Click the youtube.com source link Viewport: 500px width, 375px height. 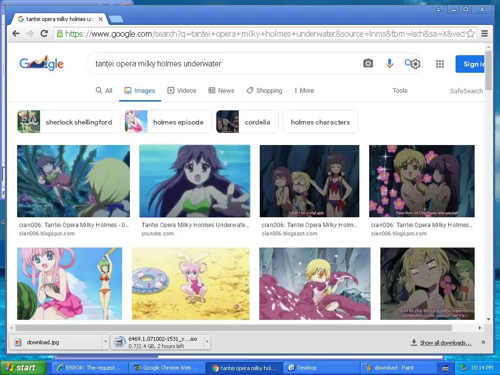[158, 233]
